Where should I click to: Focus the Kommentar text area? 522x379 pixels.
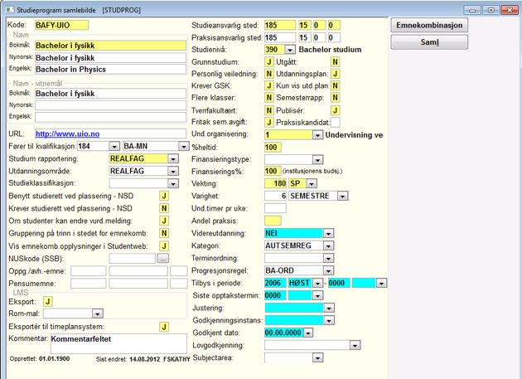point(118,343)
